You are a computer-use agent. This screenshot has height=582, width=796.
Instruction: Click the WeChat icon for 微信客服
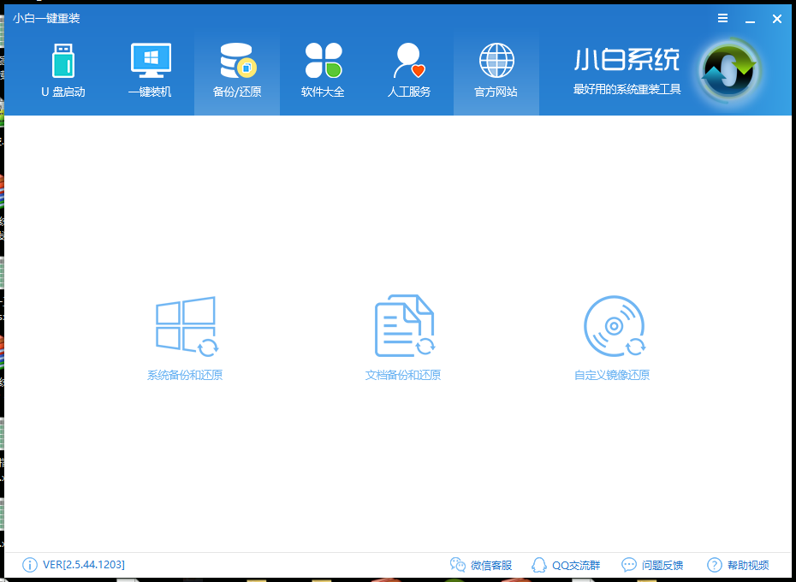(459, 565)
